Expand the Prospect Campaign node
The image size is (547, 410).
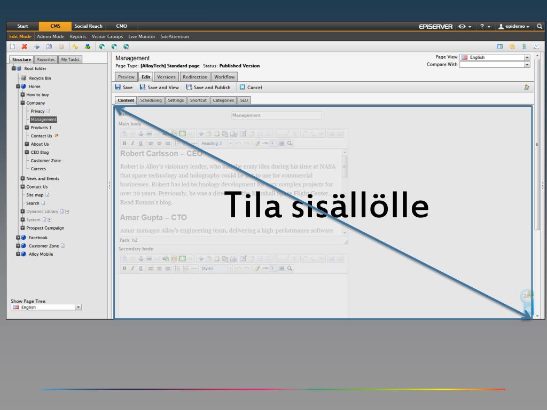click(22, 228)
